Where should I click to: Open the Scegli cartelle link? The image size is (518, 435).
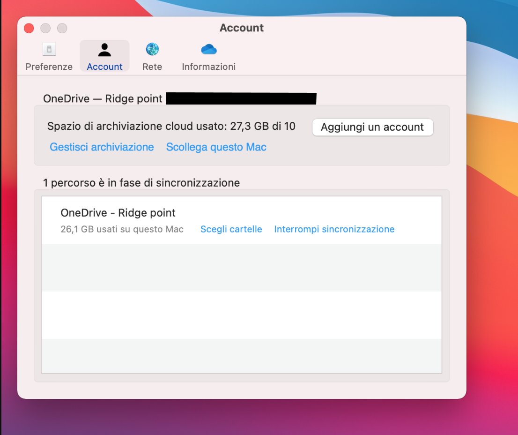(231, 229)
